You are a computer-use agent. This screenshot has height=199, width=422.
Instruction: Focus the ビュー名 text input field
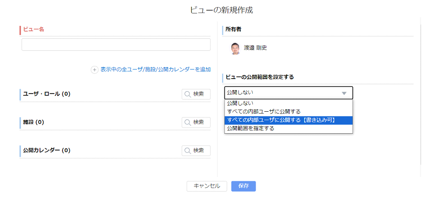click(x=116, y=45)
